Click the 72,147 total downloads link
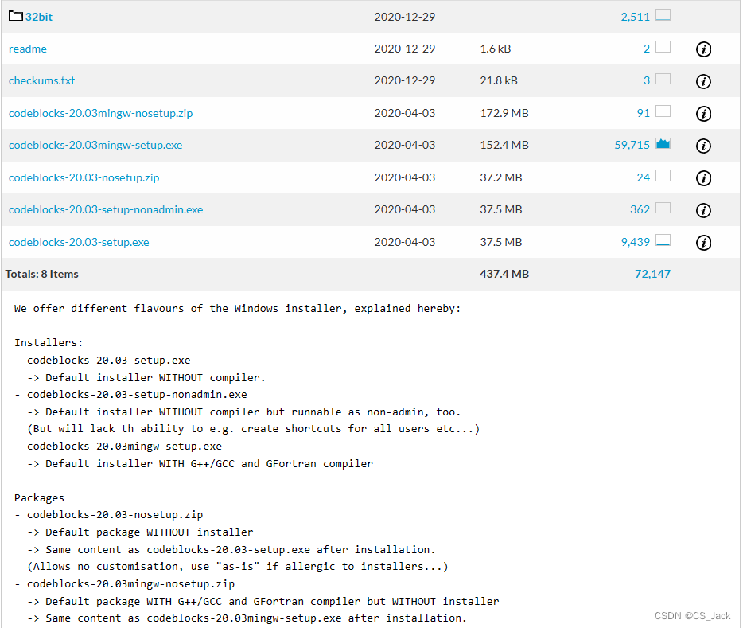The image size is (743, 628). tap(651, 273)
